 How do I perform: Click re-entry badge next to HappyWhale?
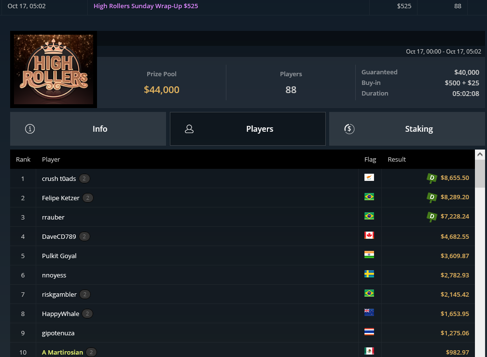(87, 314)
